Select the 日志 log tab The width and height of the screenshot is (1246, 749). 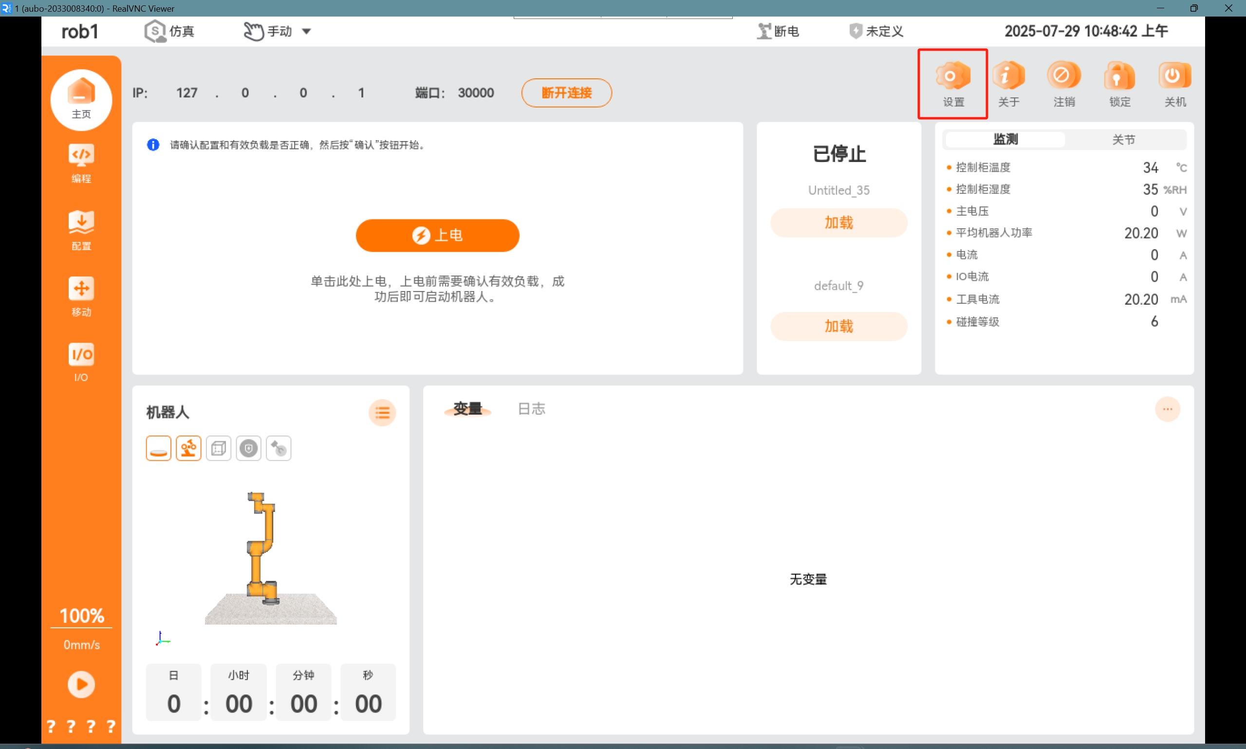[x=532, y=409]
